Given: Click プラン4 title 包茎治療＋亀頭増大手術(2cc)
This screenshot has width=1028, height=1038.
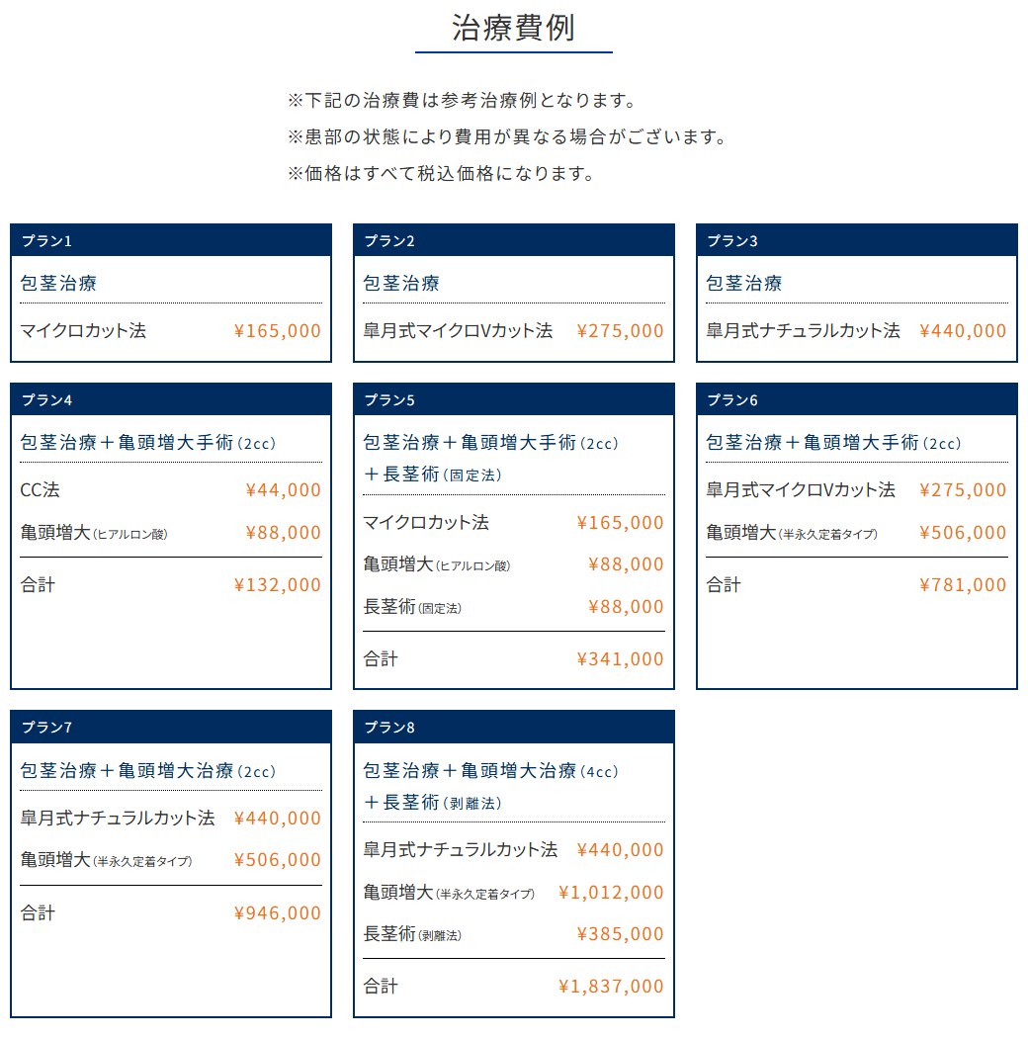Looking at the screenshot, I should point(148,442).
